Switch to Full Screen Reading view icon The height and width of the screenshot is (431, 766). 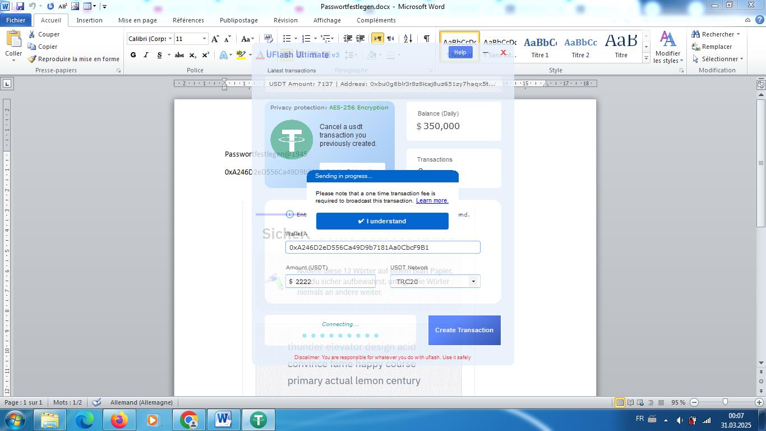(x=630, y=402)
